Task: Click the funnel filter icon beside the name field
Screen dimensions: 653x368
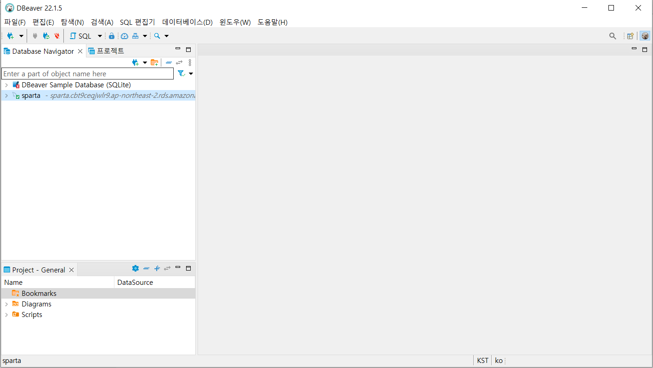Action: point(181,74)
